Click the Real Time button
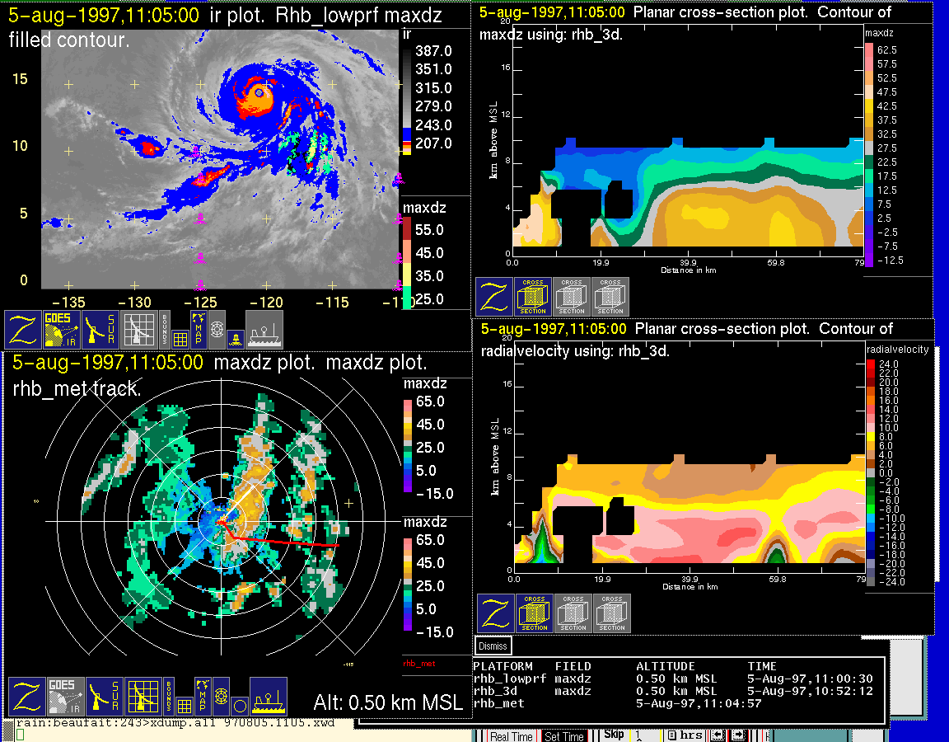The image size is (949, 742). 511,736
